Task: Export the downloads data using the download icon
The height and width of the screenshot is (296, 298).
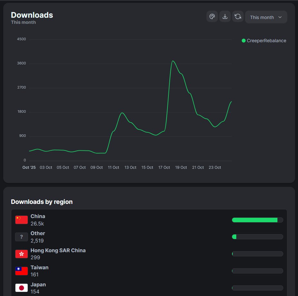Action: pyautogui.click(x=225, y=16)
